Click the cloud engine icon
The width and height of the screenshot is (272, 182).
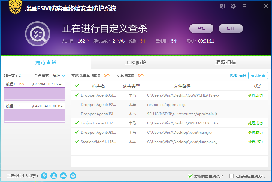[x=63, y=176]
